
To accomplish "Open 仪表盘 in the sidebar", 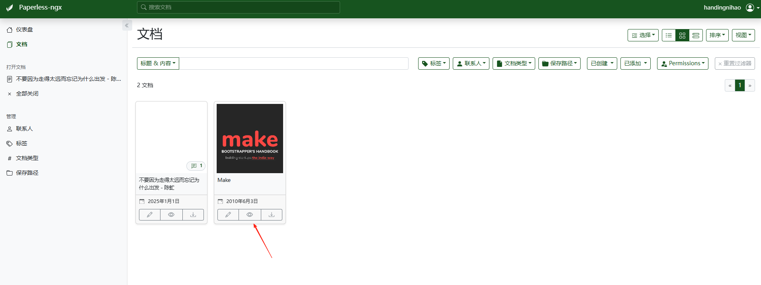I will (24, 29).
